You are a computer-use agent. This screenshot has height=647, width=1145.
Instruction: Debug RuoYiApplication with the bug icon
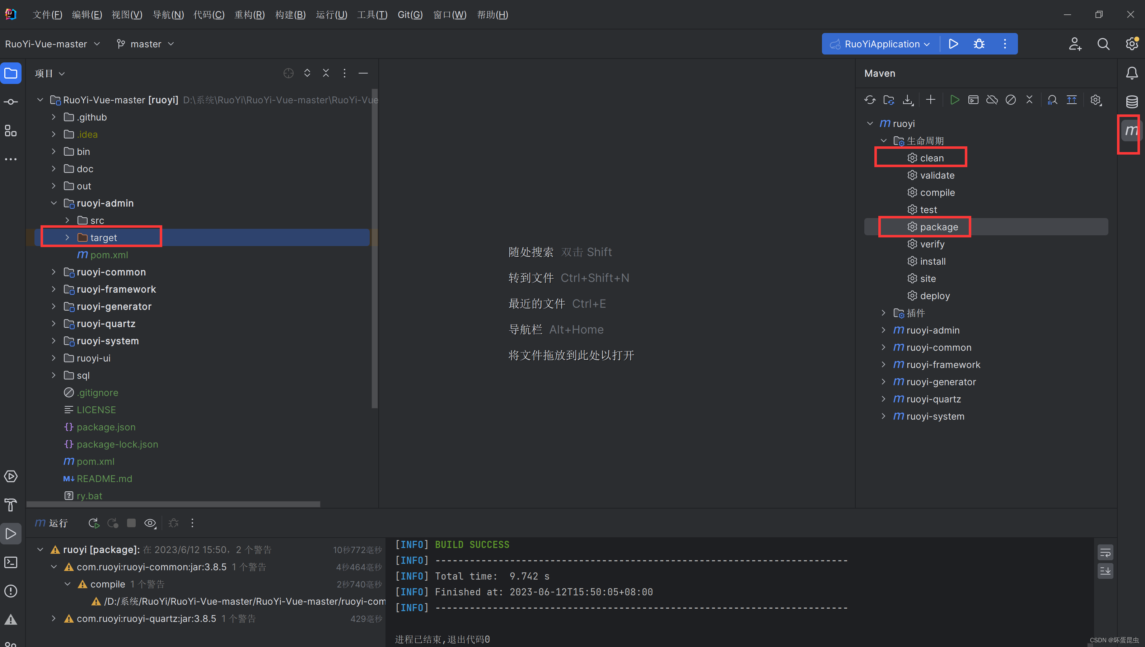979,44
